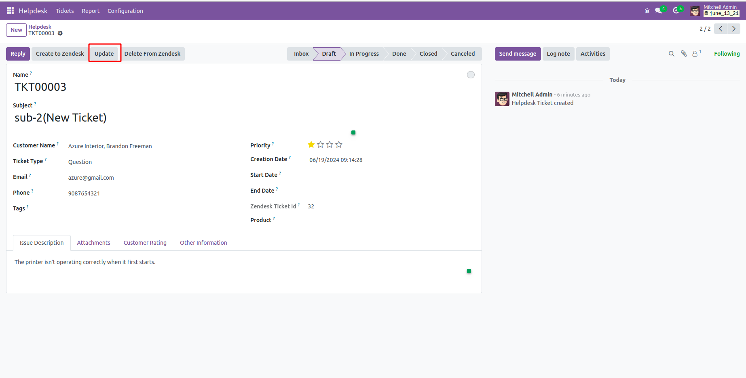This screenshot has width=746, height=378.
Task: Click Log note button
Action: [x=558, y=54]
